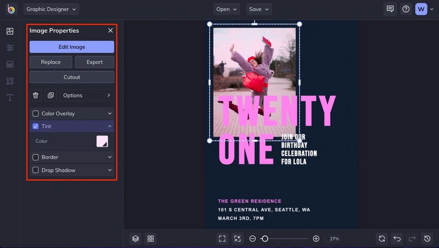Open the Layers panel icon

click(x=135, y=239)
